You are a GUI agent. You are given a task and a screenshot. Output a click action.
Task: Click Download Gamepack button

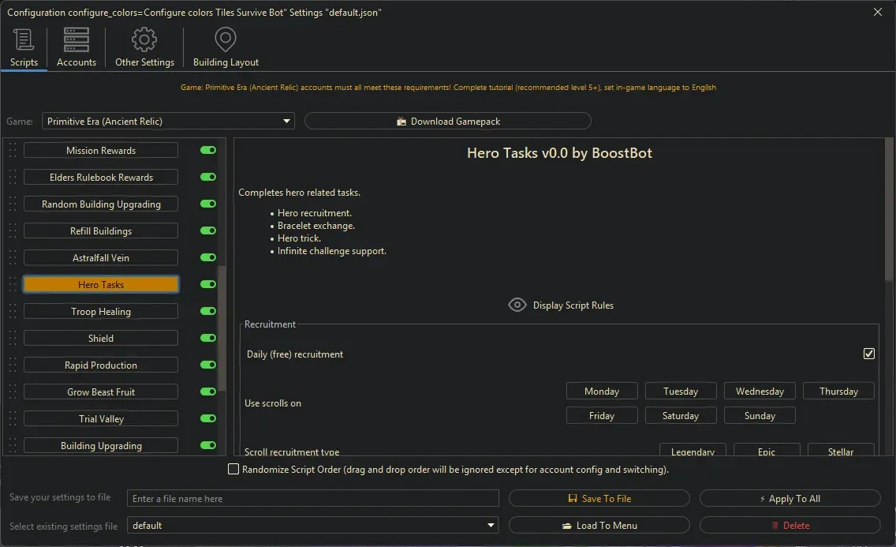[447, 122]
